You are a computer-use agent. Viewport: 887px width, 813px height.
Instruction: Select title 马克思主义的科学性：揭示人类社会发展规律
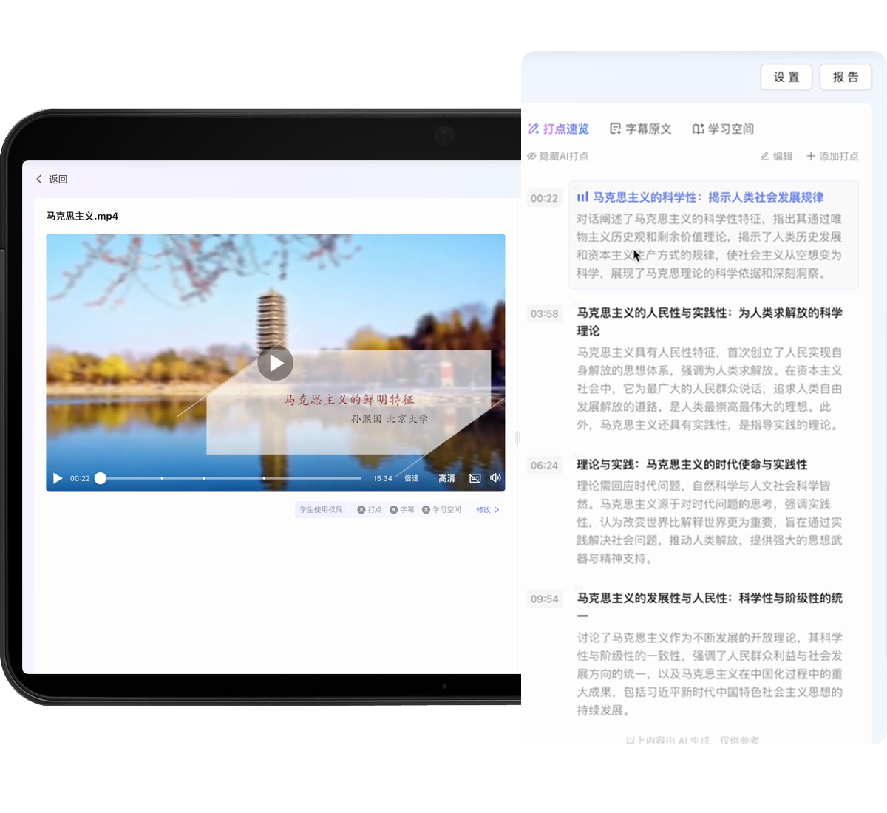[708, 197]
